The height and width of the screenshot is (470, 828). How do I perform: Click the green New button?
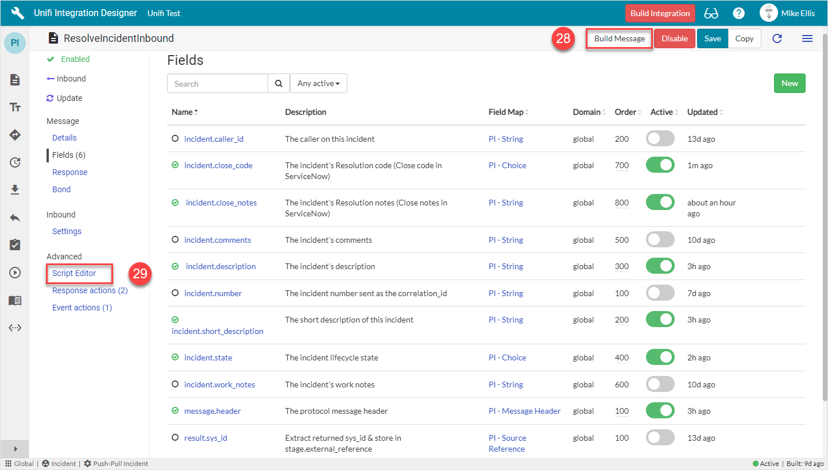coord(790,83)
